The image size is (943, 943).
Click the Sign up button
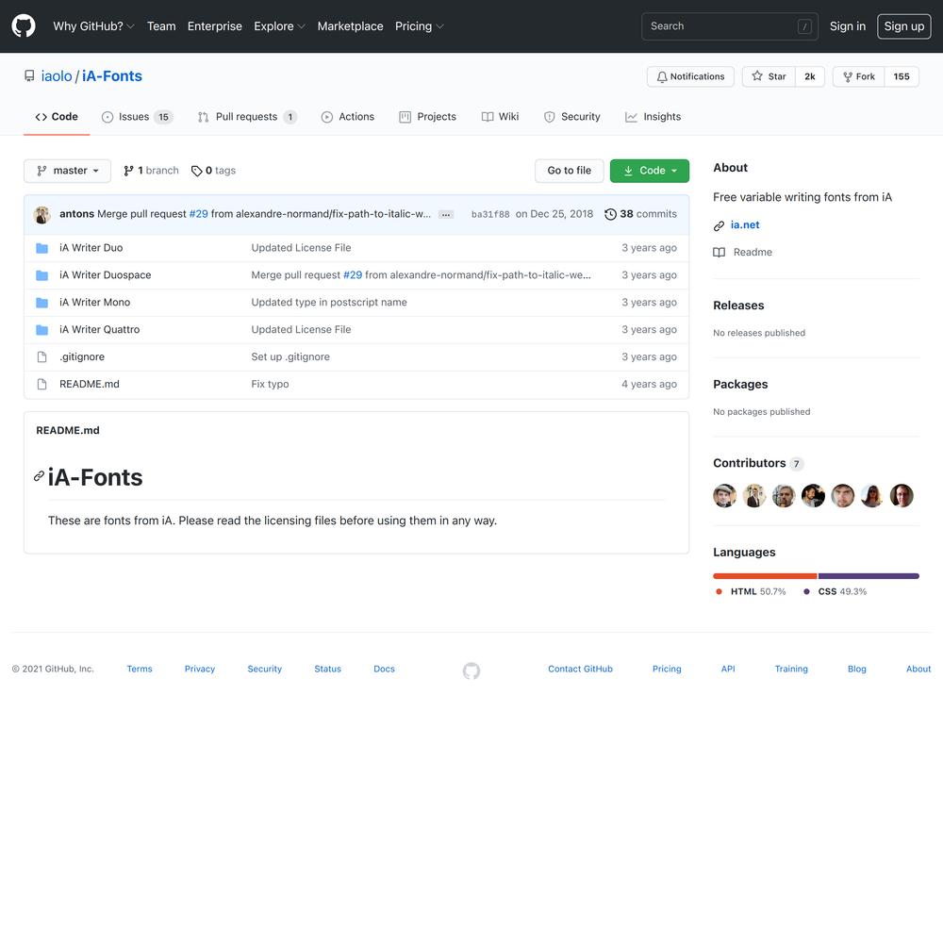point(904,25)
